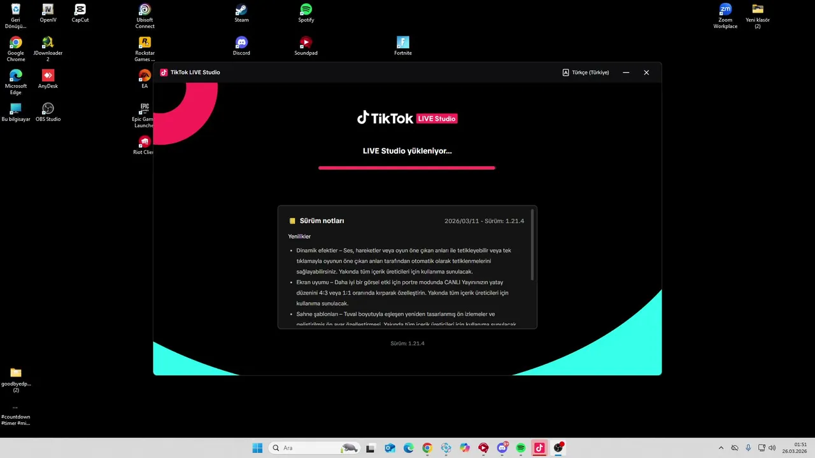Select the Zoom Workplace desktop icon

(x=725, y=17)
